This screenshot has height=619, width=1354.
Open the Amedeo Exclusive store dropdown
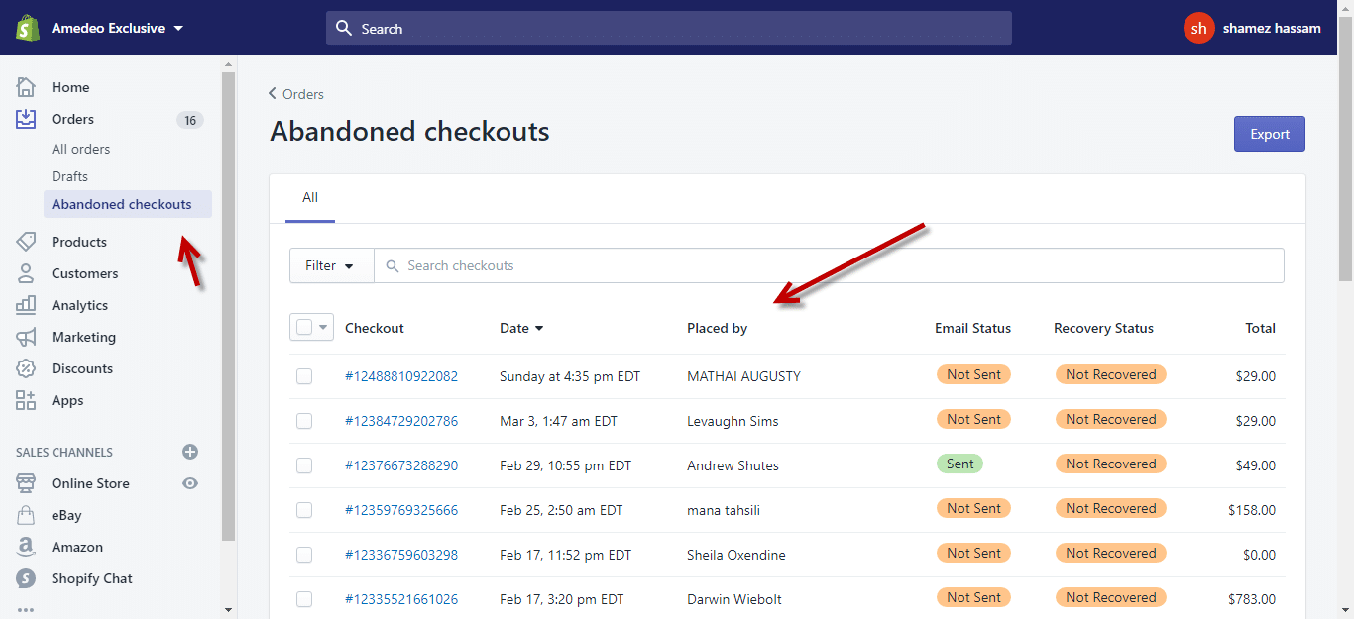(109, 28)
